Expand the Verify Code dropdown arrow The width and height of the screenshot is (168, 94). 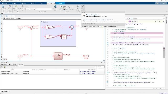[80, 10]
